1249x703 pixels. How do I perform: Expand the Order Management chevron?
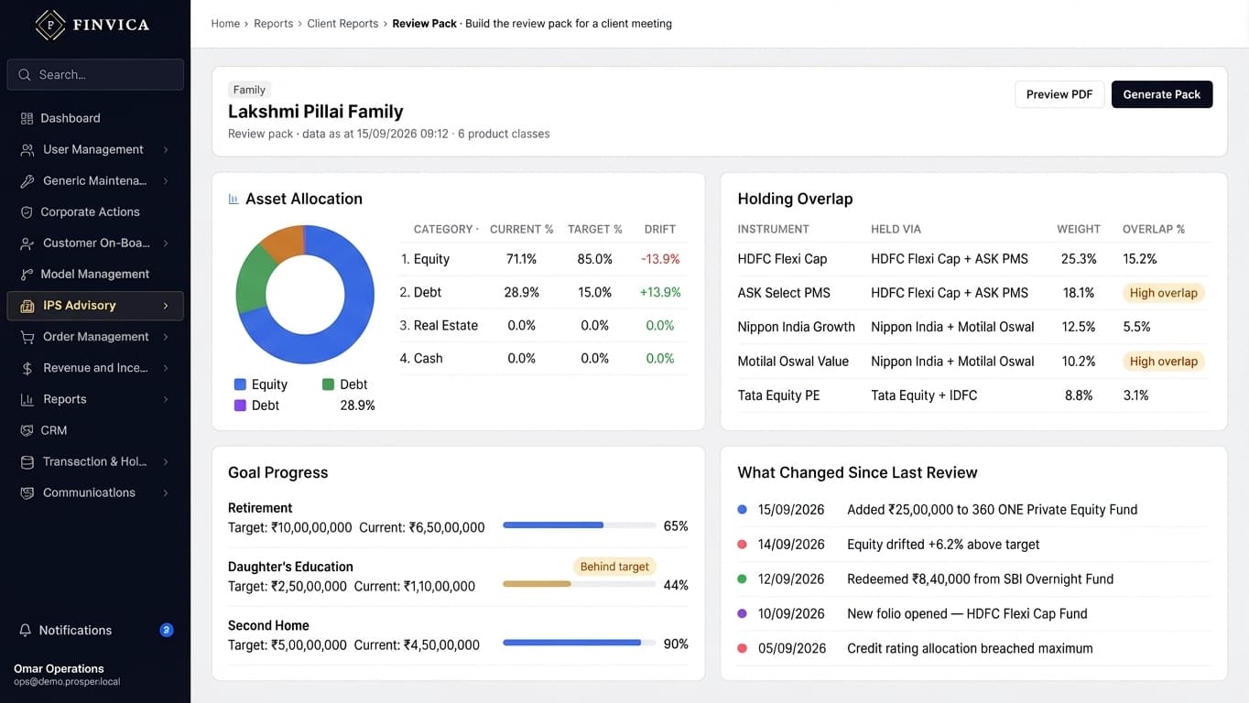(166, 336)
